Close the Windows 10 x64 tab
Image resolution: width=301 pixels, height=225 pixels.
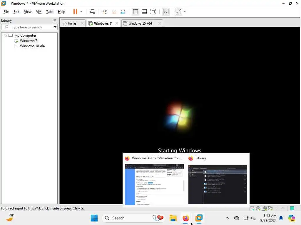[160, 23]
